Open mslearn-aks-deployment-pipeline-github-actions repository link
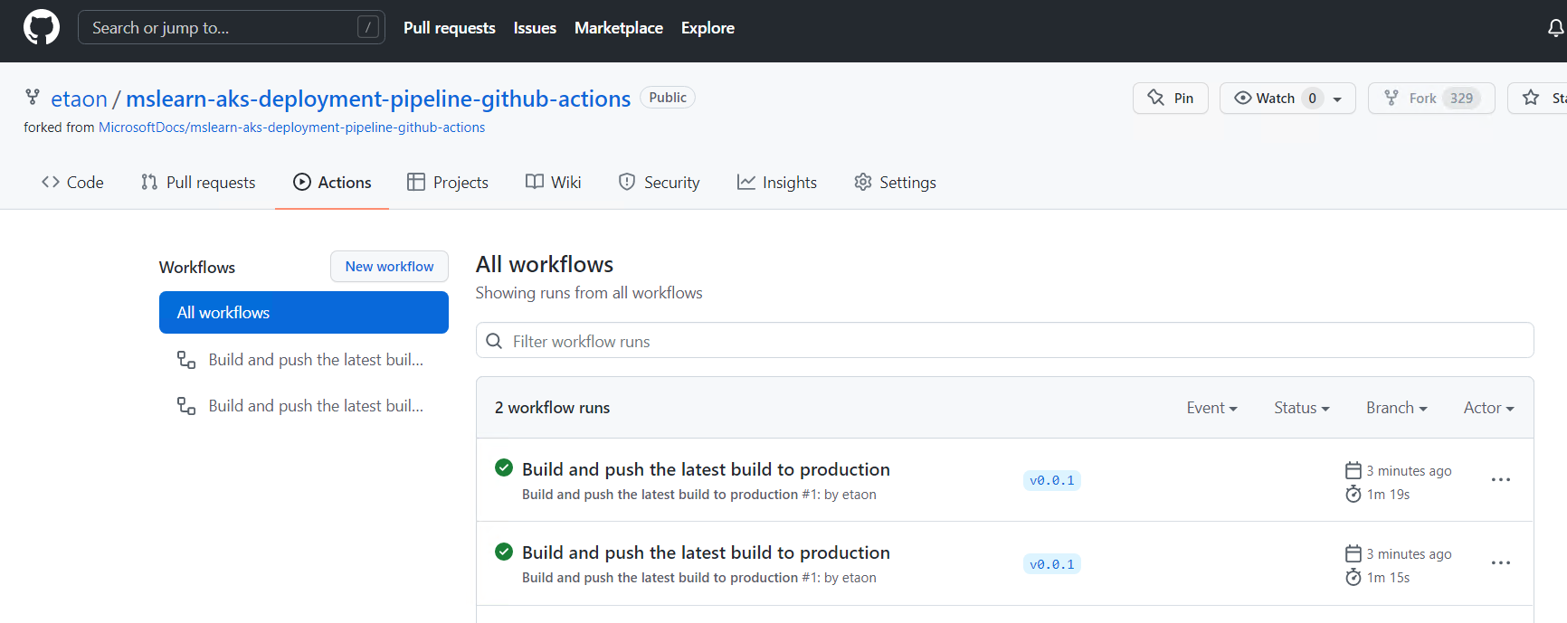 378,99
